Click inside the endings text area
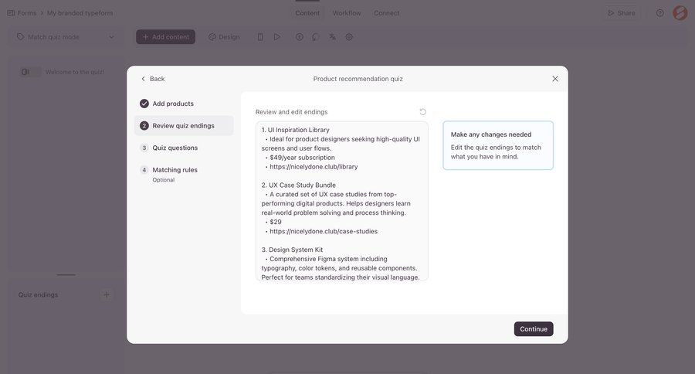This screenshot has width=695, height=374. point(342,201)
